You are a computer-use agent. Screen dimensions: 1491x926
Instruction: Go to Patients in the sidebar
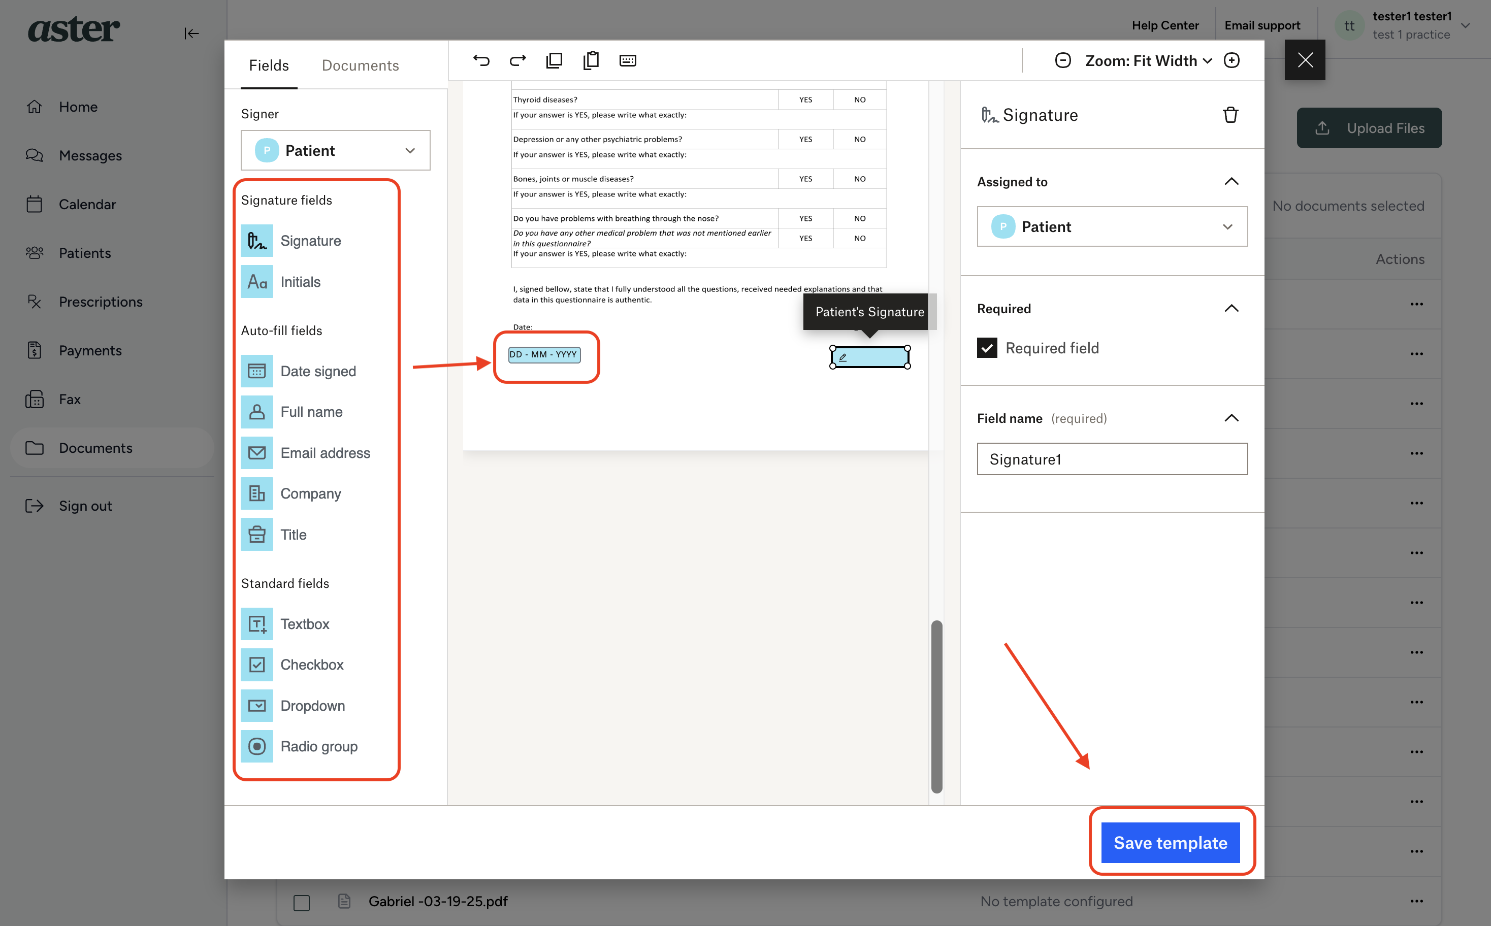pyautogui.click(x=112, y=253)
